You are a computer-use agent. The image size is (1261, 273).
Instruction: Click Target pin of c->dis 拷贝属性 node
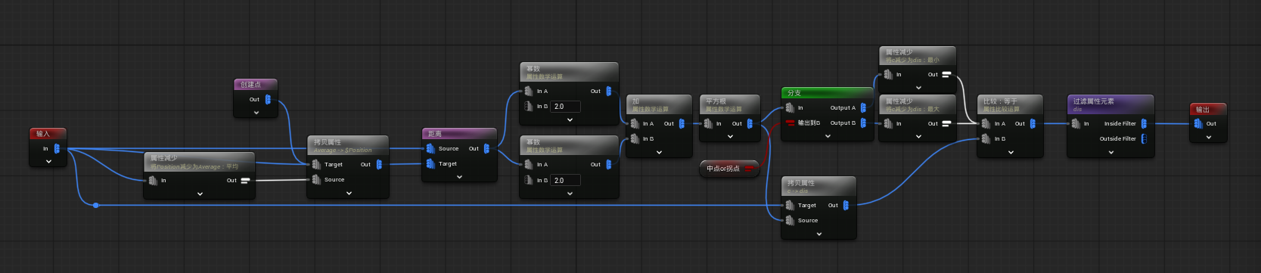coord(790,205)
